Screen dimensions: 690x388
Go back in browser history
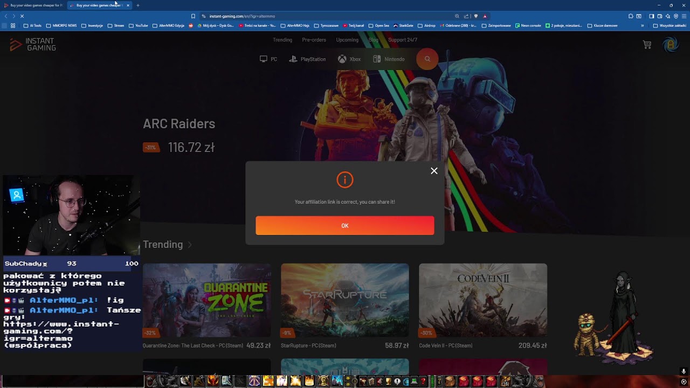click(x=6, y=16)
